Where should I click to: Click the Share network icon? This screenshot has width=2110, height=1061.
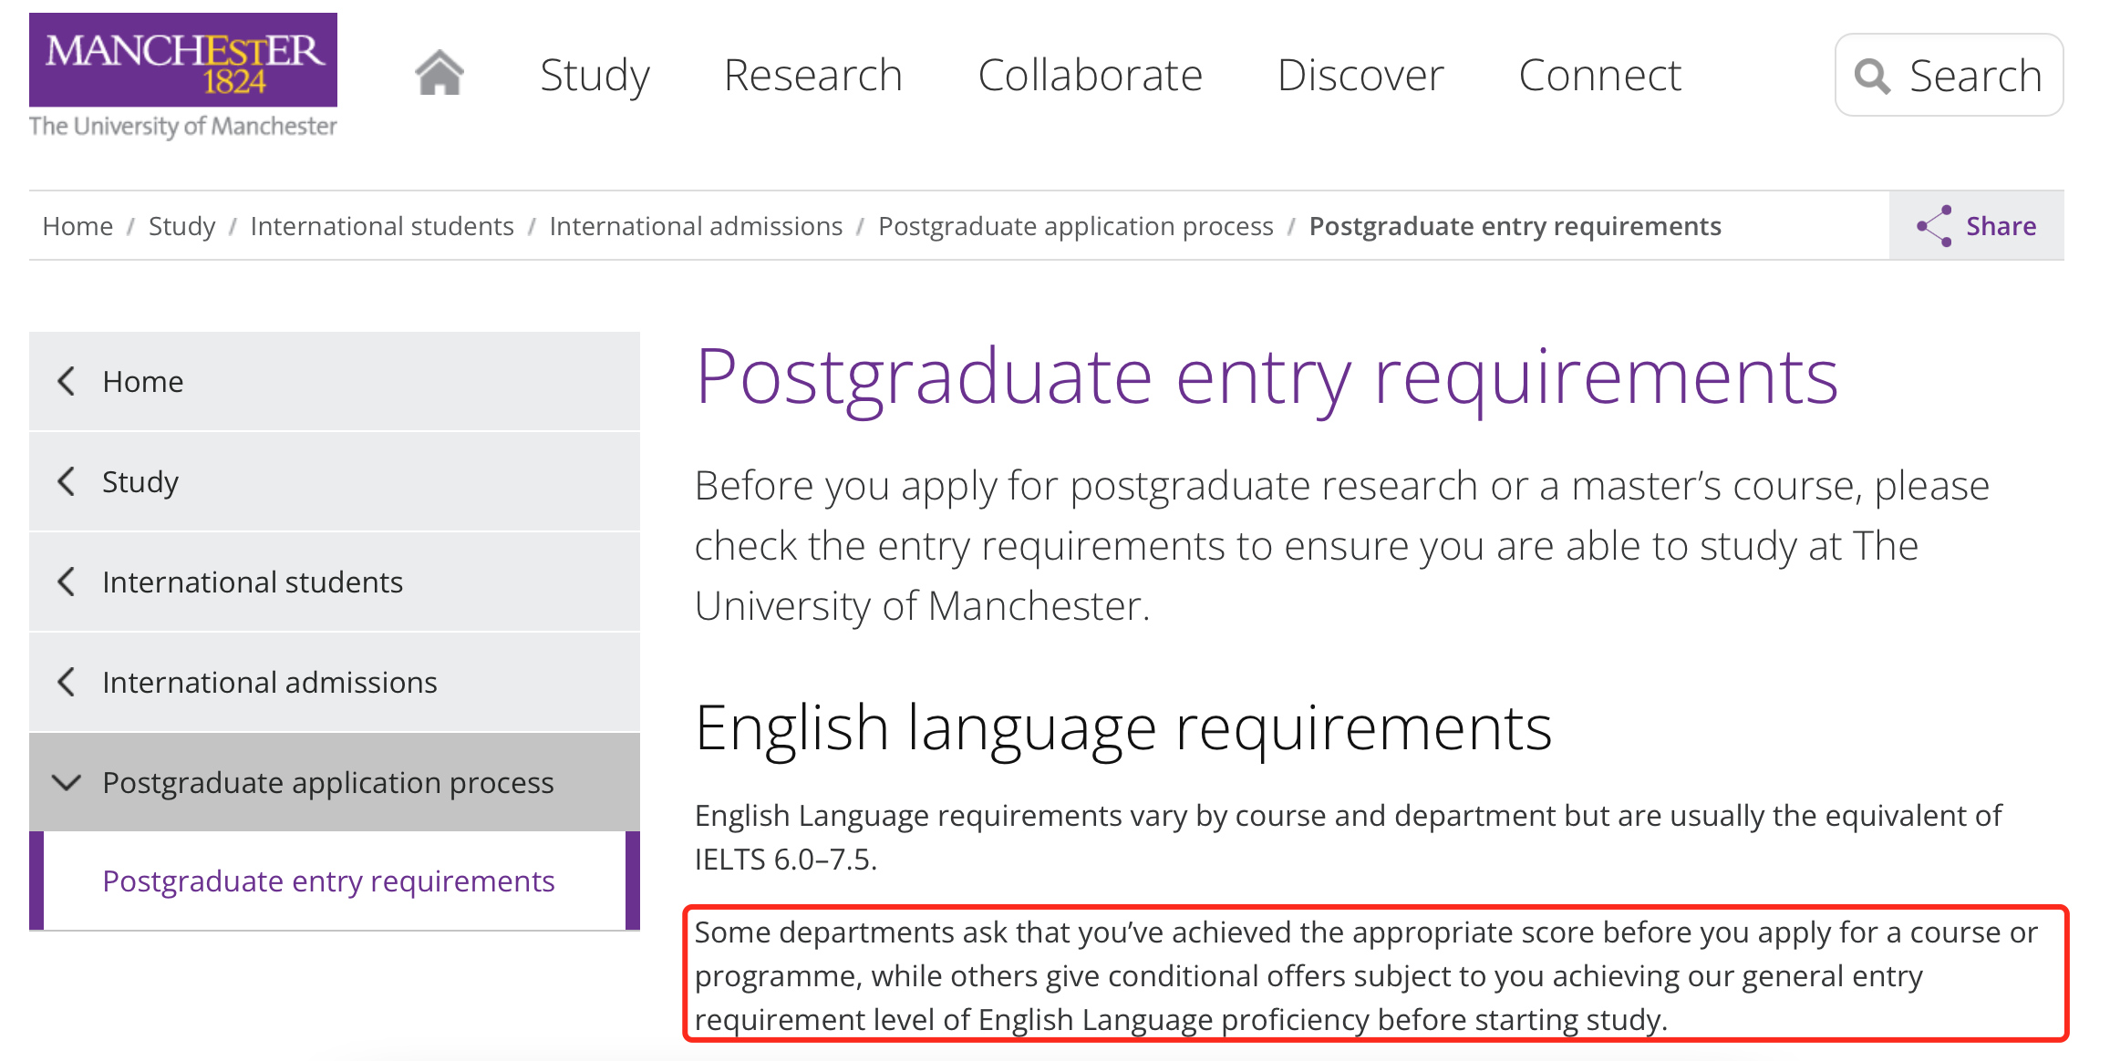coord(1934,226)
